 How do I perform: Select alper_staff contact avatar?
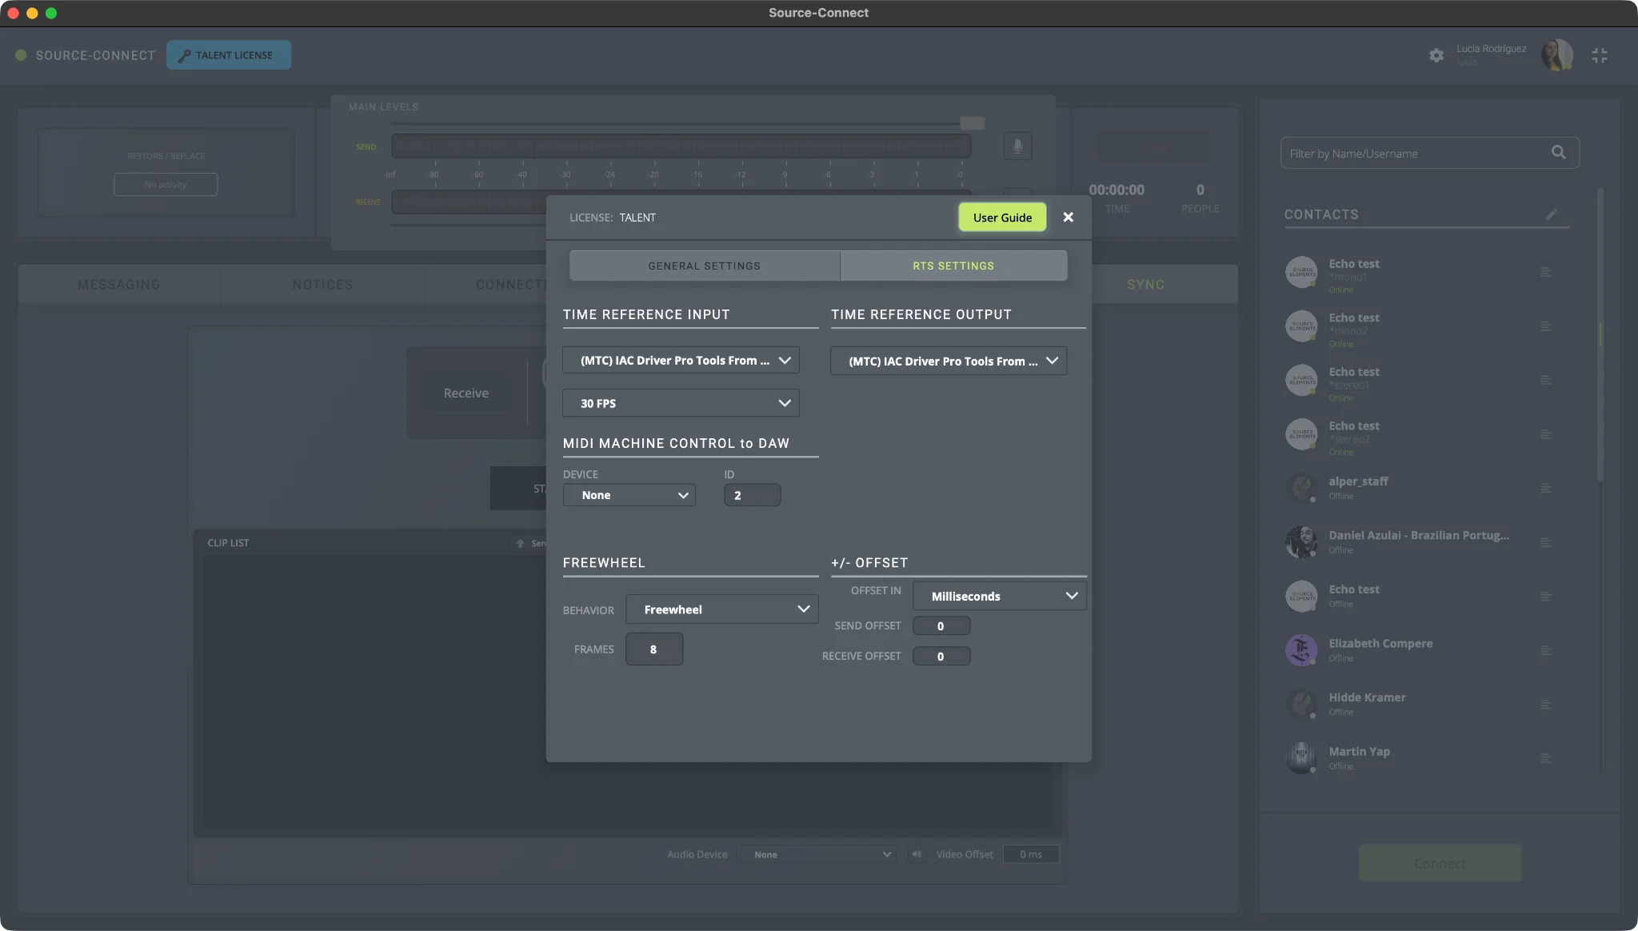pyautogui.click(x=1301, y=487)
